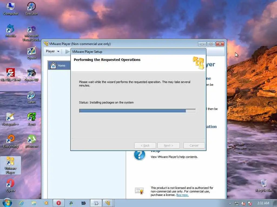277x207 pixels.
Task: Click 'Status: Installing packages on the system' text
Action: (x=106, y=102)
